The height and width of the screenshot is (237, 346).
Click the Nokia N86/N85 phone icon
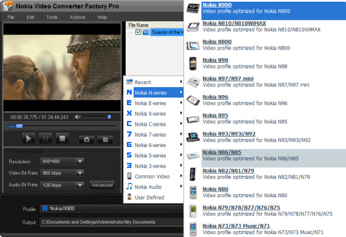pyautogui.click(x=193, y=156)
